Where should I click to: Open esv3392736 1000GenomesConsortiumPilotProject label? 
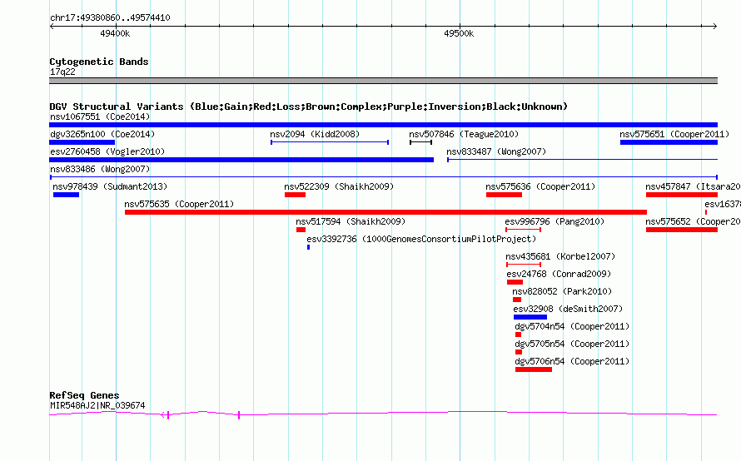tap(421, 239)
